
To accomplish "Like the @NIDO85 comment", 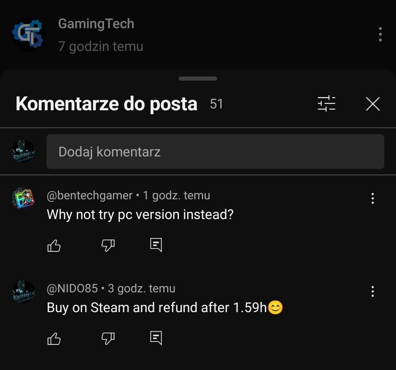I will (x=54, y=338).
